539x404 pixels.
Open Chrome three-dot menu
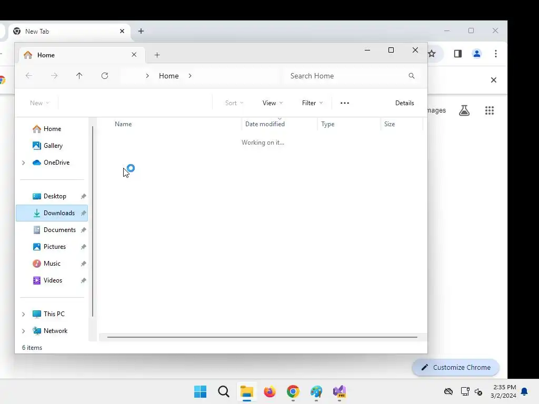tap(496, 54)
